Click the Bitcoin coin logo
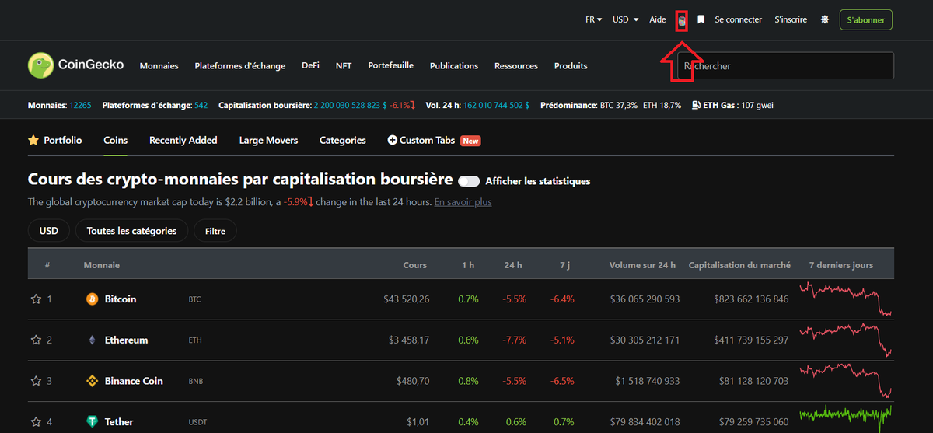The width and height of the screenshot is (933, 433). point(92,299)
